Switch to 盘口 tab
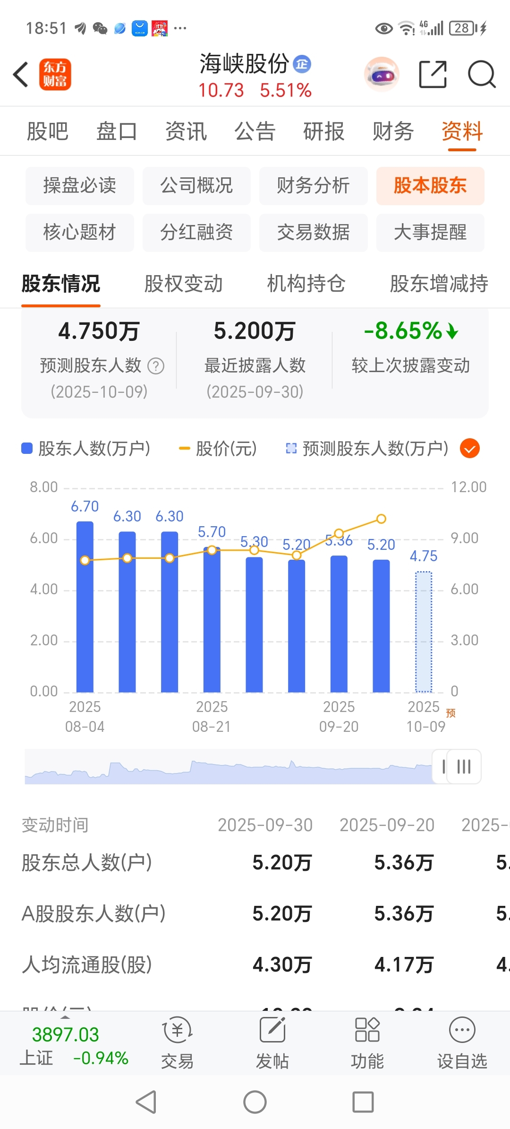Viewport: 510px width, 1129px height. click(x=117, y=131)
